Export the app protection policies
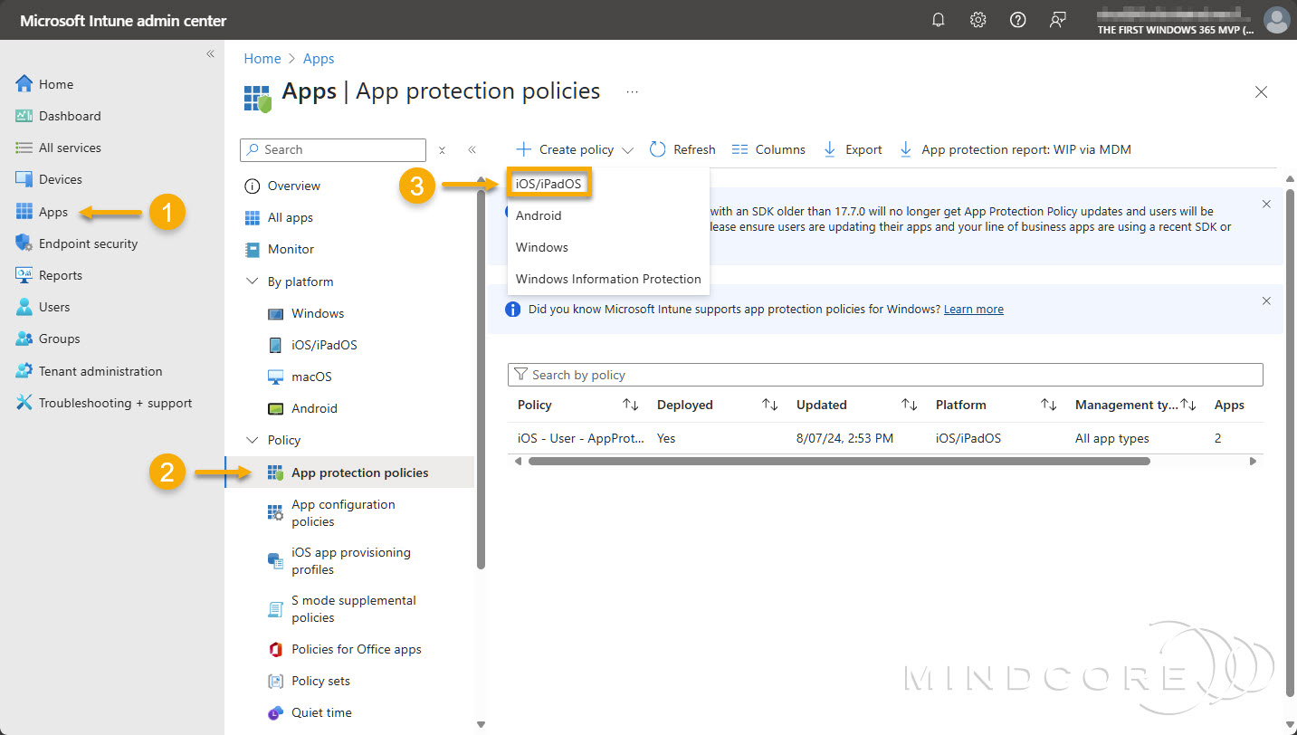 coord(853,148)
